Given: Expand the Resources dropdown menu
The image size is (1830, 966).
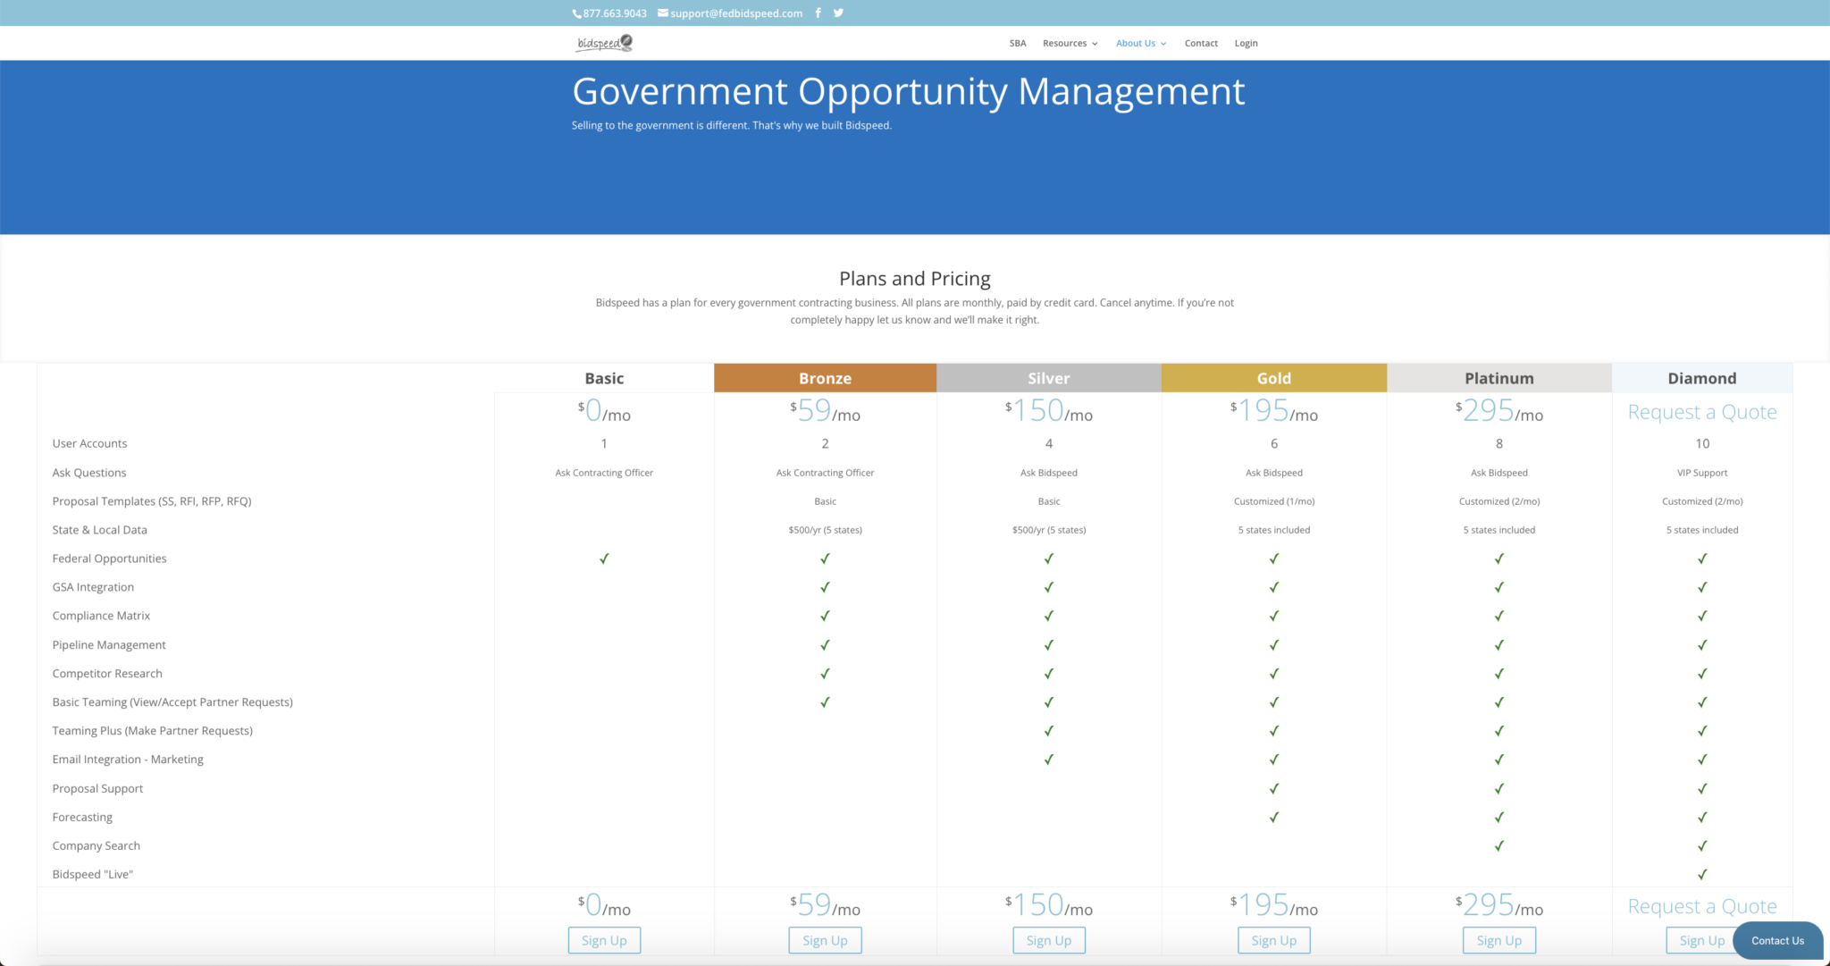Looking at the screenshot, I should pyautogui.click(x=1064, y=44).
